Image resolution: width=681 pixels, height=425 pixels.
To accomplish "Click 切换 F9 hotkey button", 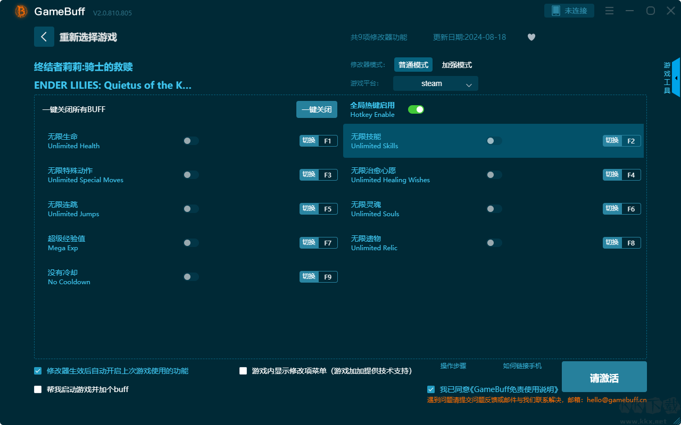I will (x=319, y=277).
